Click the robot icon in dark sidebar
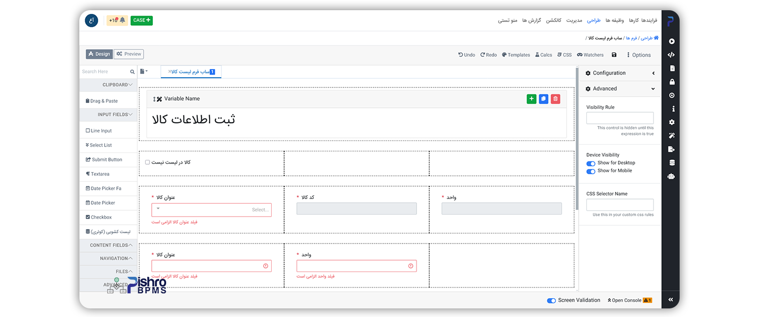The width and height of the screenshot is (759, 317). tap(672, 176)
